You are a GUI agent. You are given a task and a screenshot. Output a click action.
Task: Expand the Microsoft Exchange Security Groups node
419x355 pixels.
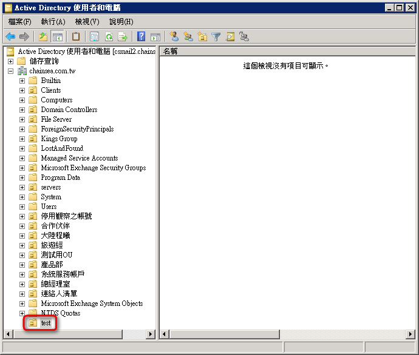(x=22, y=168)
